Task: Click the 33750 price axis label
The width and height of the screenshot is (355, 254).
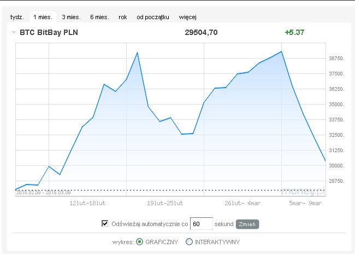Action: tap(336, 120)
